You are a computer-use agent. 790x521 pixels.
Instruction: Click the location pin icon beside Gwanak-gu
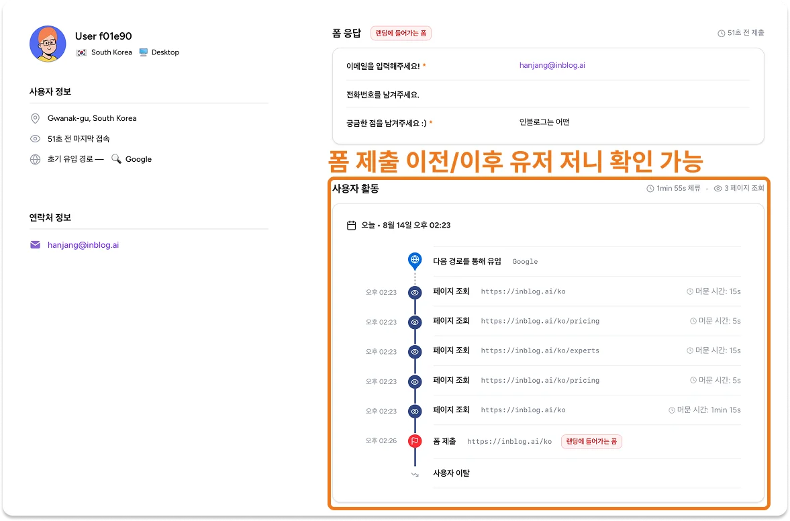point(36,118)
